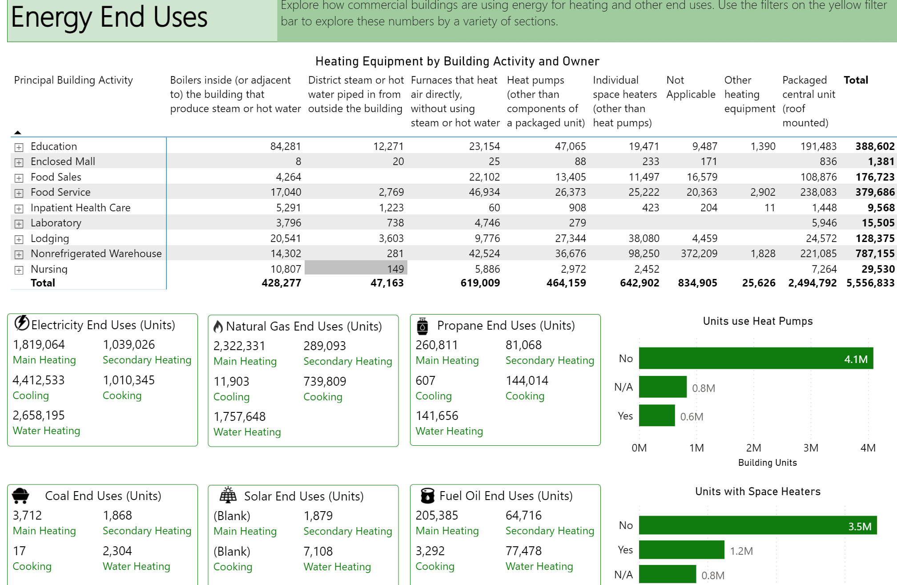This screenshot has width=897, height=585.
Task: Click Education total 388,602
Action: 875,146
